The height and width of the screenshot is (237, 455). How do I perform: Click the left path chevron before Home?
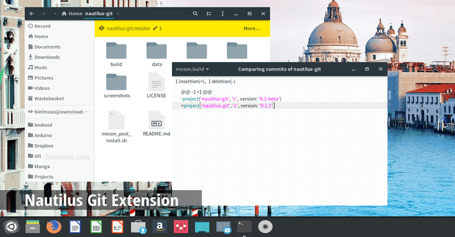[55, 14]
